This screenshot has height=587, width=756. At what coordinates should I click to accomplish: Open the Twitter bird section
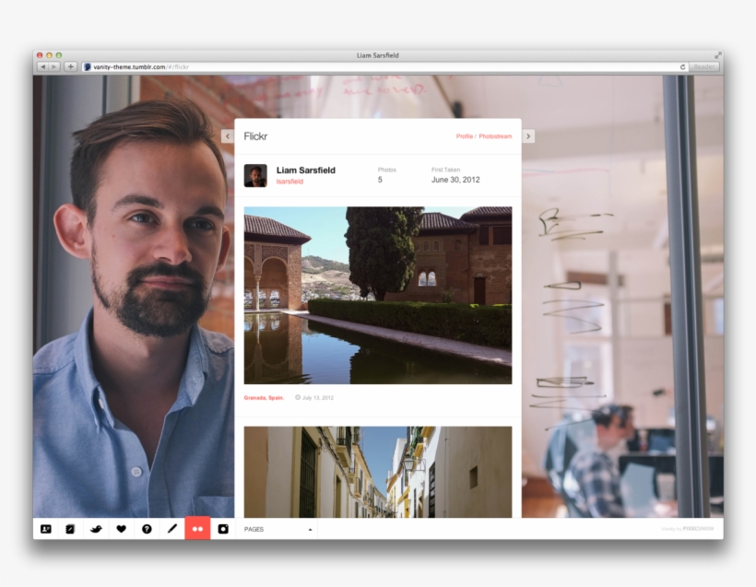point(95,529)
